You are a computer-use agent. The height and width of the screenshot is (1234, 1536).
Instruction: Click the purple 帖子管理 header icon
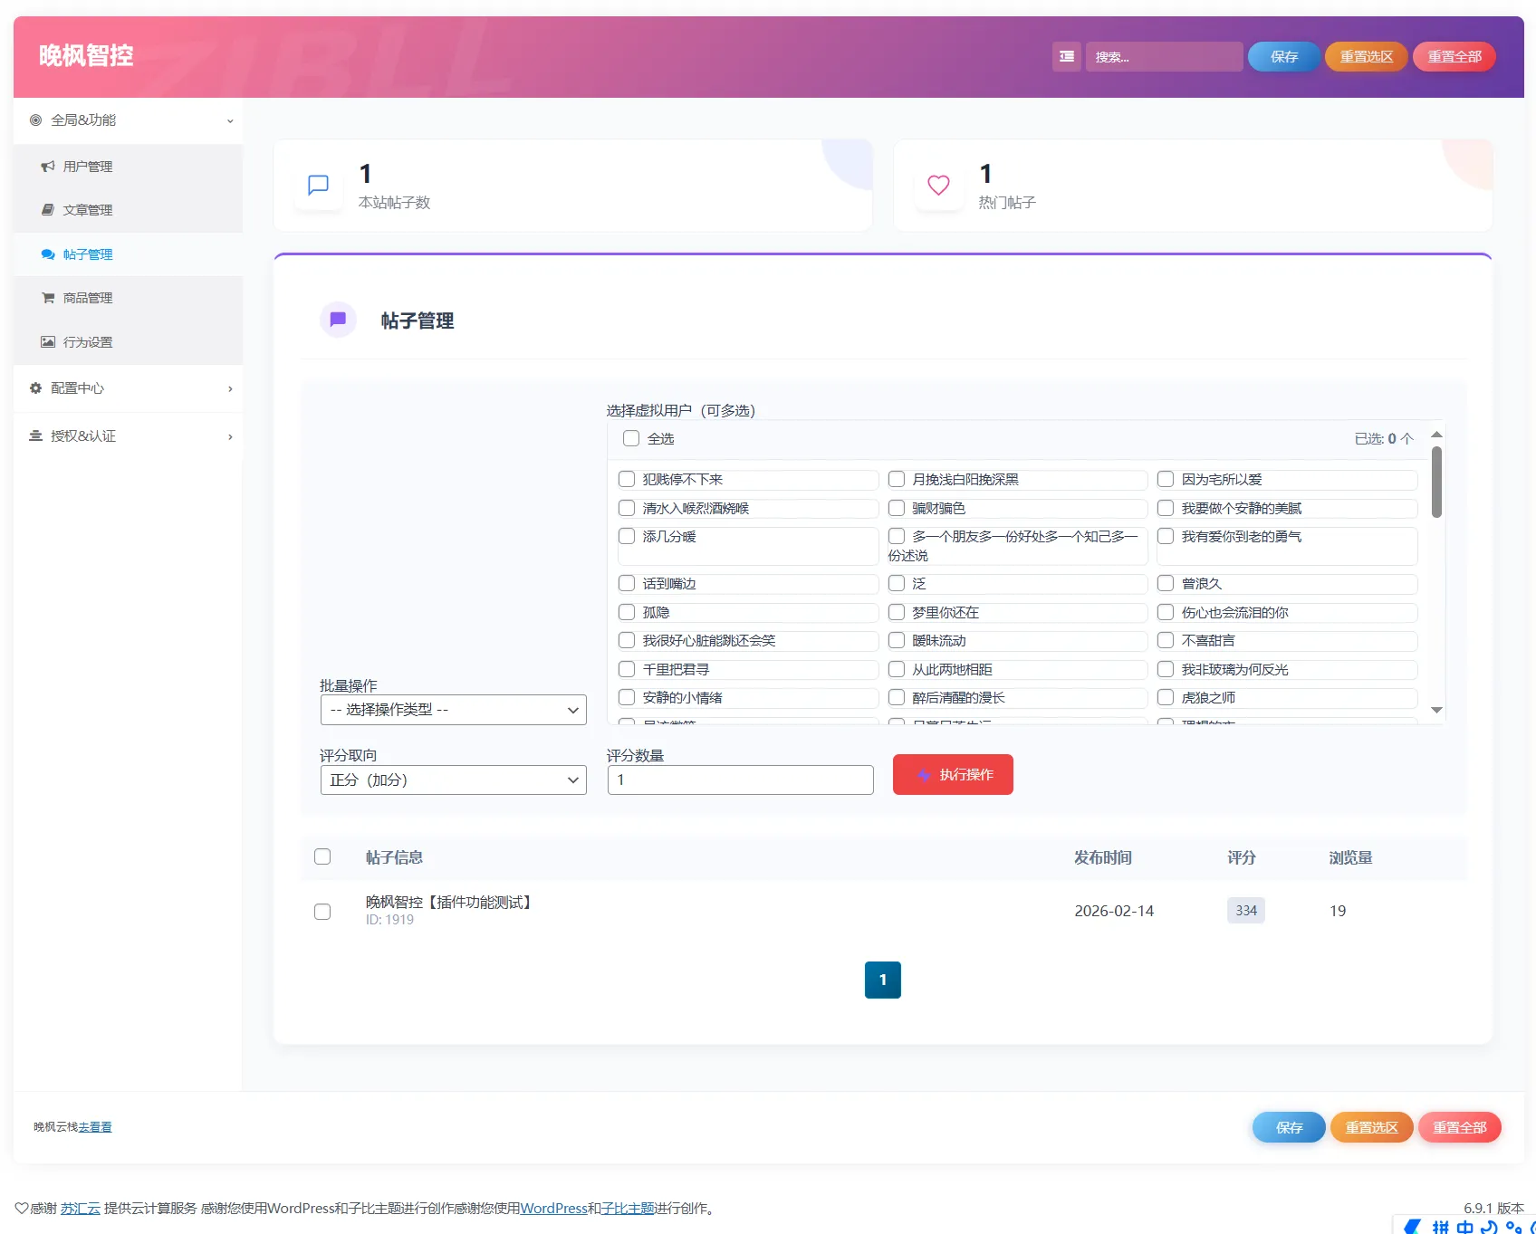[x=338, y=320]
